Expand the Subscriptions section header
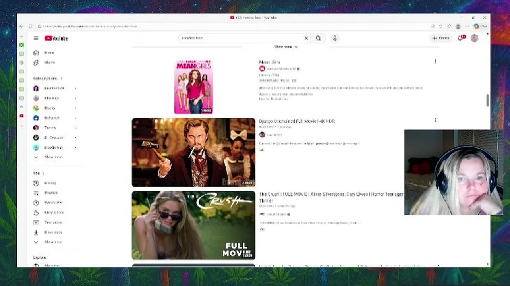 click(x=48, y=79)
